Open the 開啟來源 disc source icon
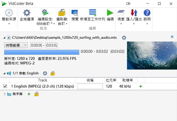Viewport: 177px width, 121px height. (x=9, y=13)
